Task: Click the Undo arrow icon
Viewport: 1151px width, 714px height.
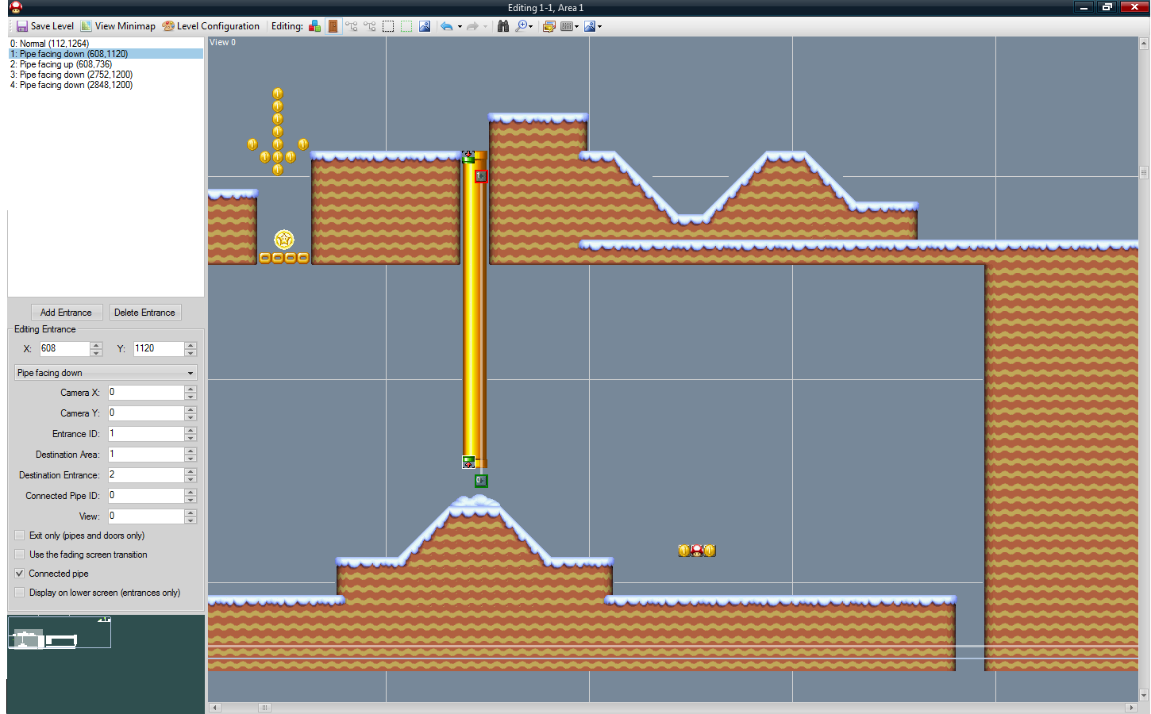Action: pyautogui.click(x=448, y=25)
